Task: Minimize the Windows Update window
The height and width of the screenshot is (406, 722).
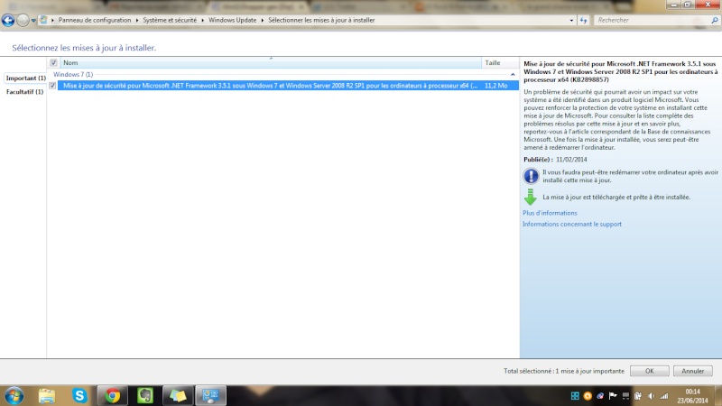Action: [674, 5]
